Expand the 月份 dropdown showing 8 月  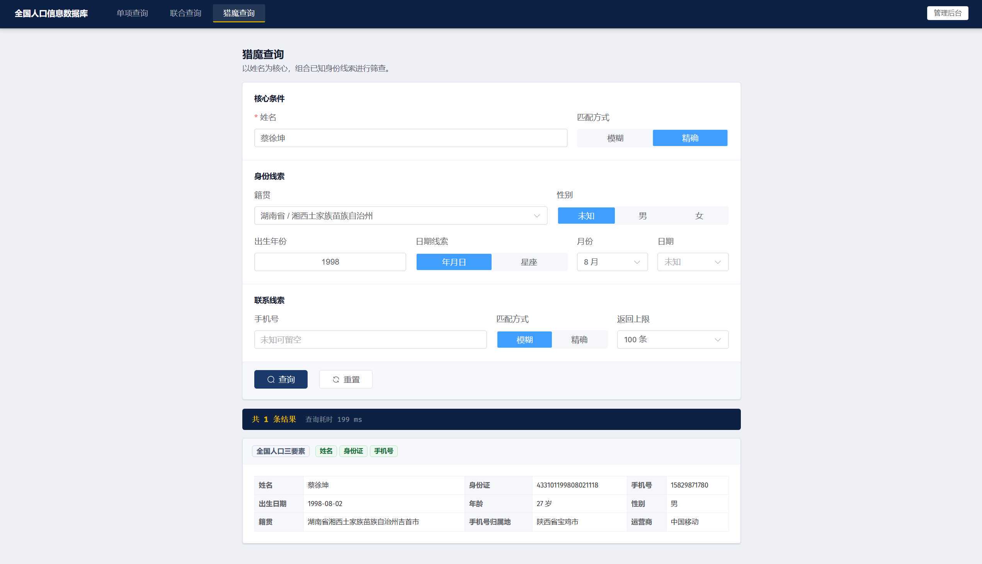click(612, 262)
